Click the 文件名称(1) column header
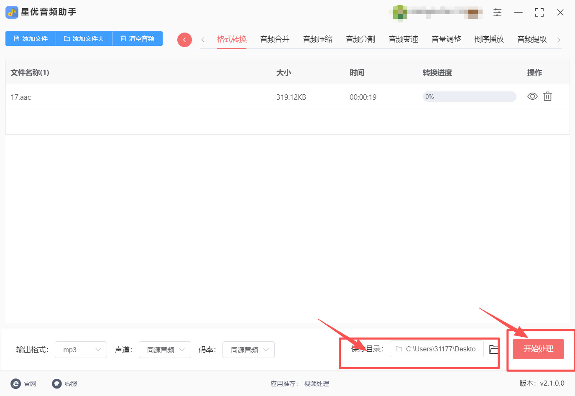The image size is (575, 396). (30, 73)
